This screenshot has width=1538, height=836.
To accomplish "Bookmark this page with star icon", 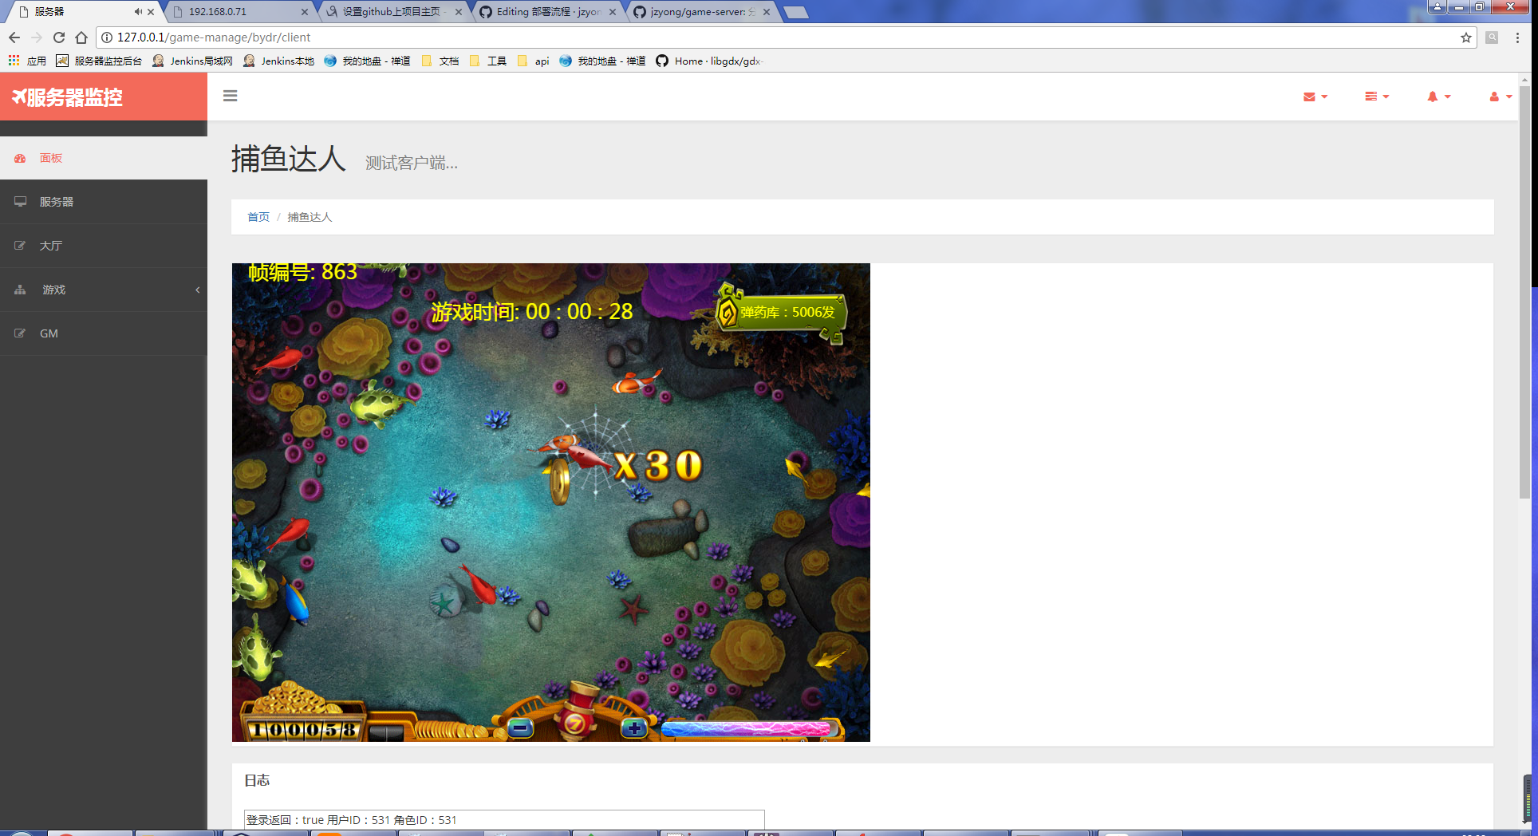I will pyautogui.click(x=1465, y=37).
